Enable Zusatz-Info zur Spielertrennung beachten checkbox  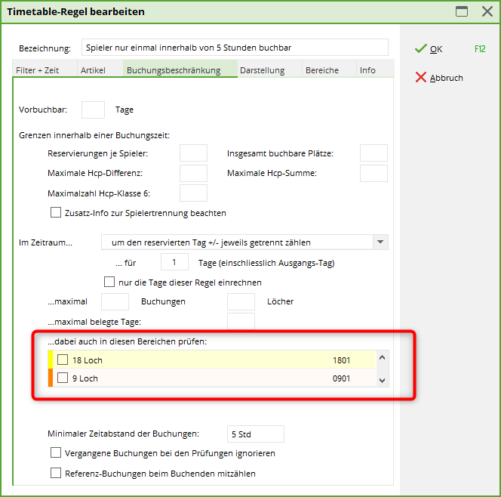pos(56,213)
